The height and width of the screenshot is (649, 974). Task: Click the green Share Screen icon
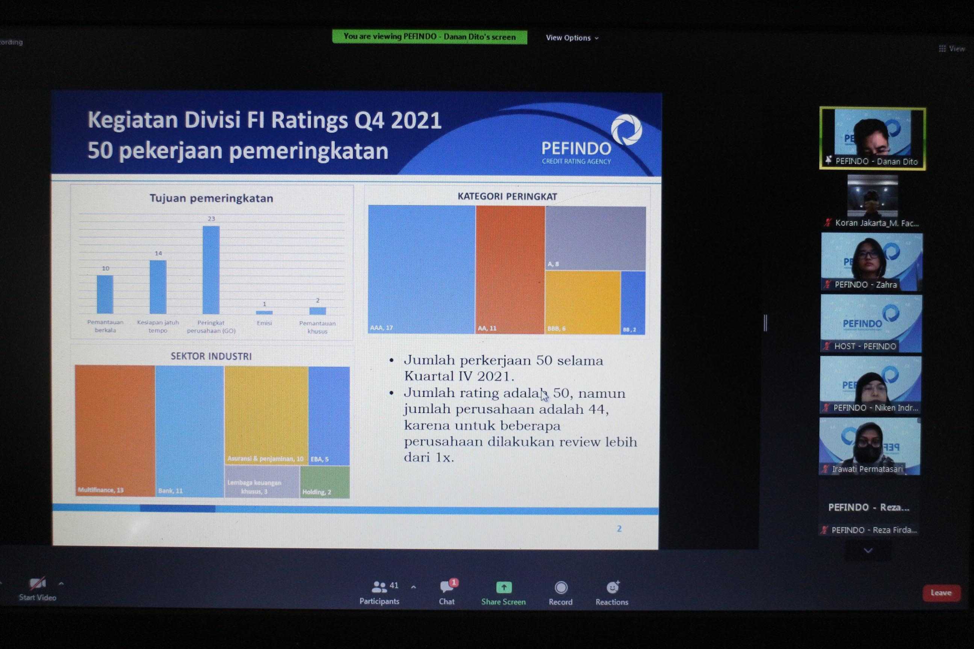pyautogui.click(x=504, y=587)
